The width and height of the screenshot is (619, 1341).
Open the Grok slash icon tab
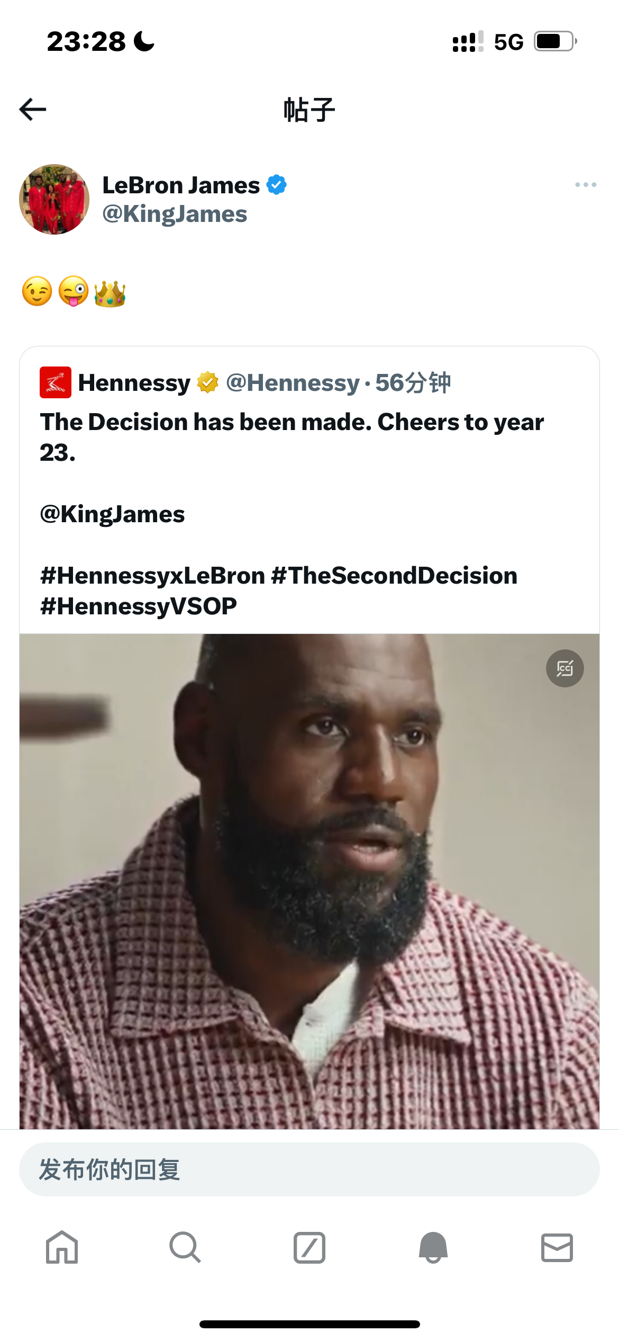[x=309, y=1247]
